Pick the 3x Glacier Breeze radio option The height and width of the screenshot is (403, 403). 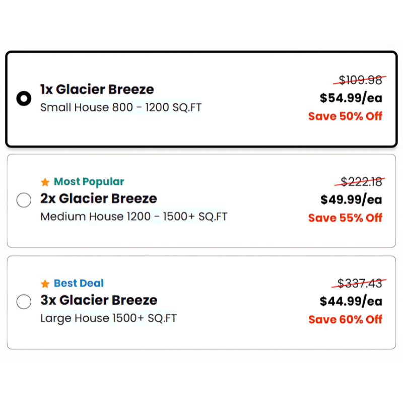(24, 302)
